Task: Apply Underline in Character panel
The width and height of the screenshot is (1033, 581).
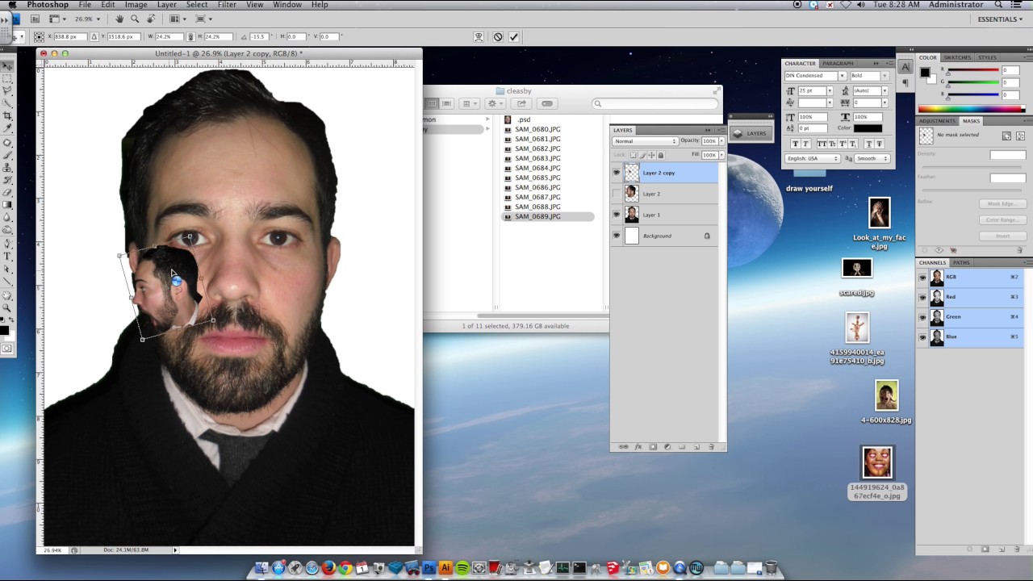Action: (x=868, y=144)
